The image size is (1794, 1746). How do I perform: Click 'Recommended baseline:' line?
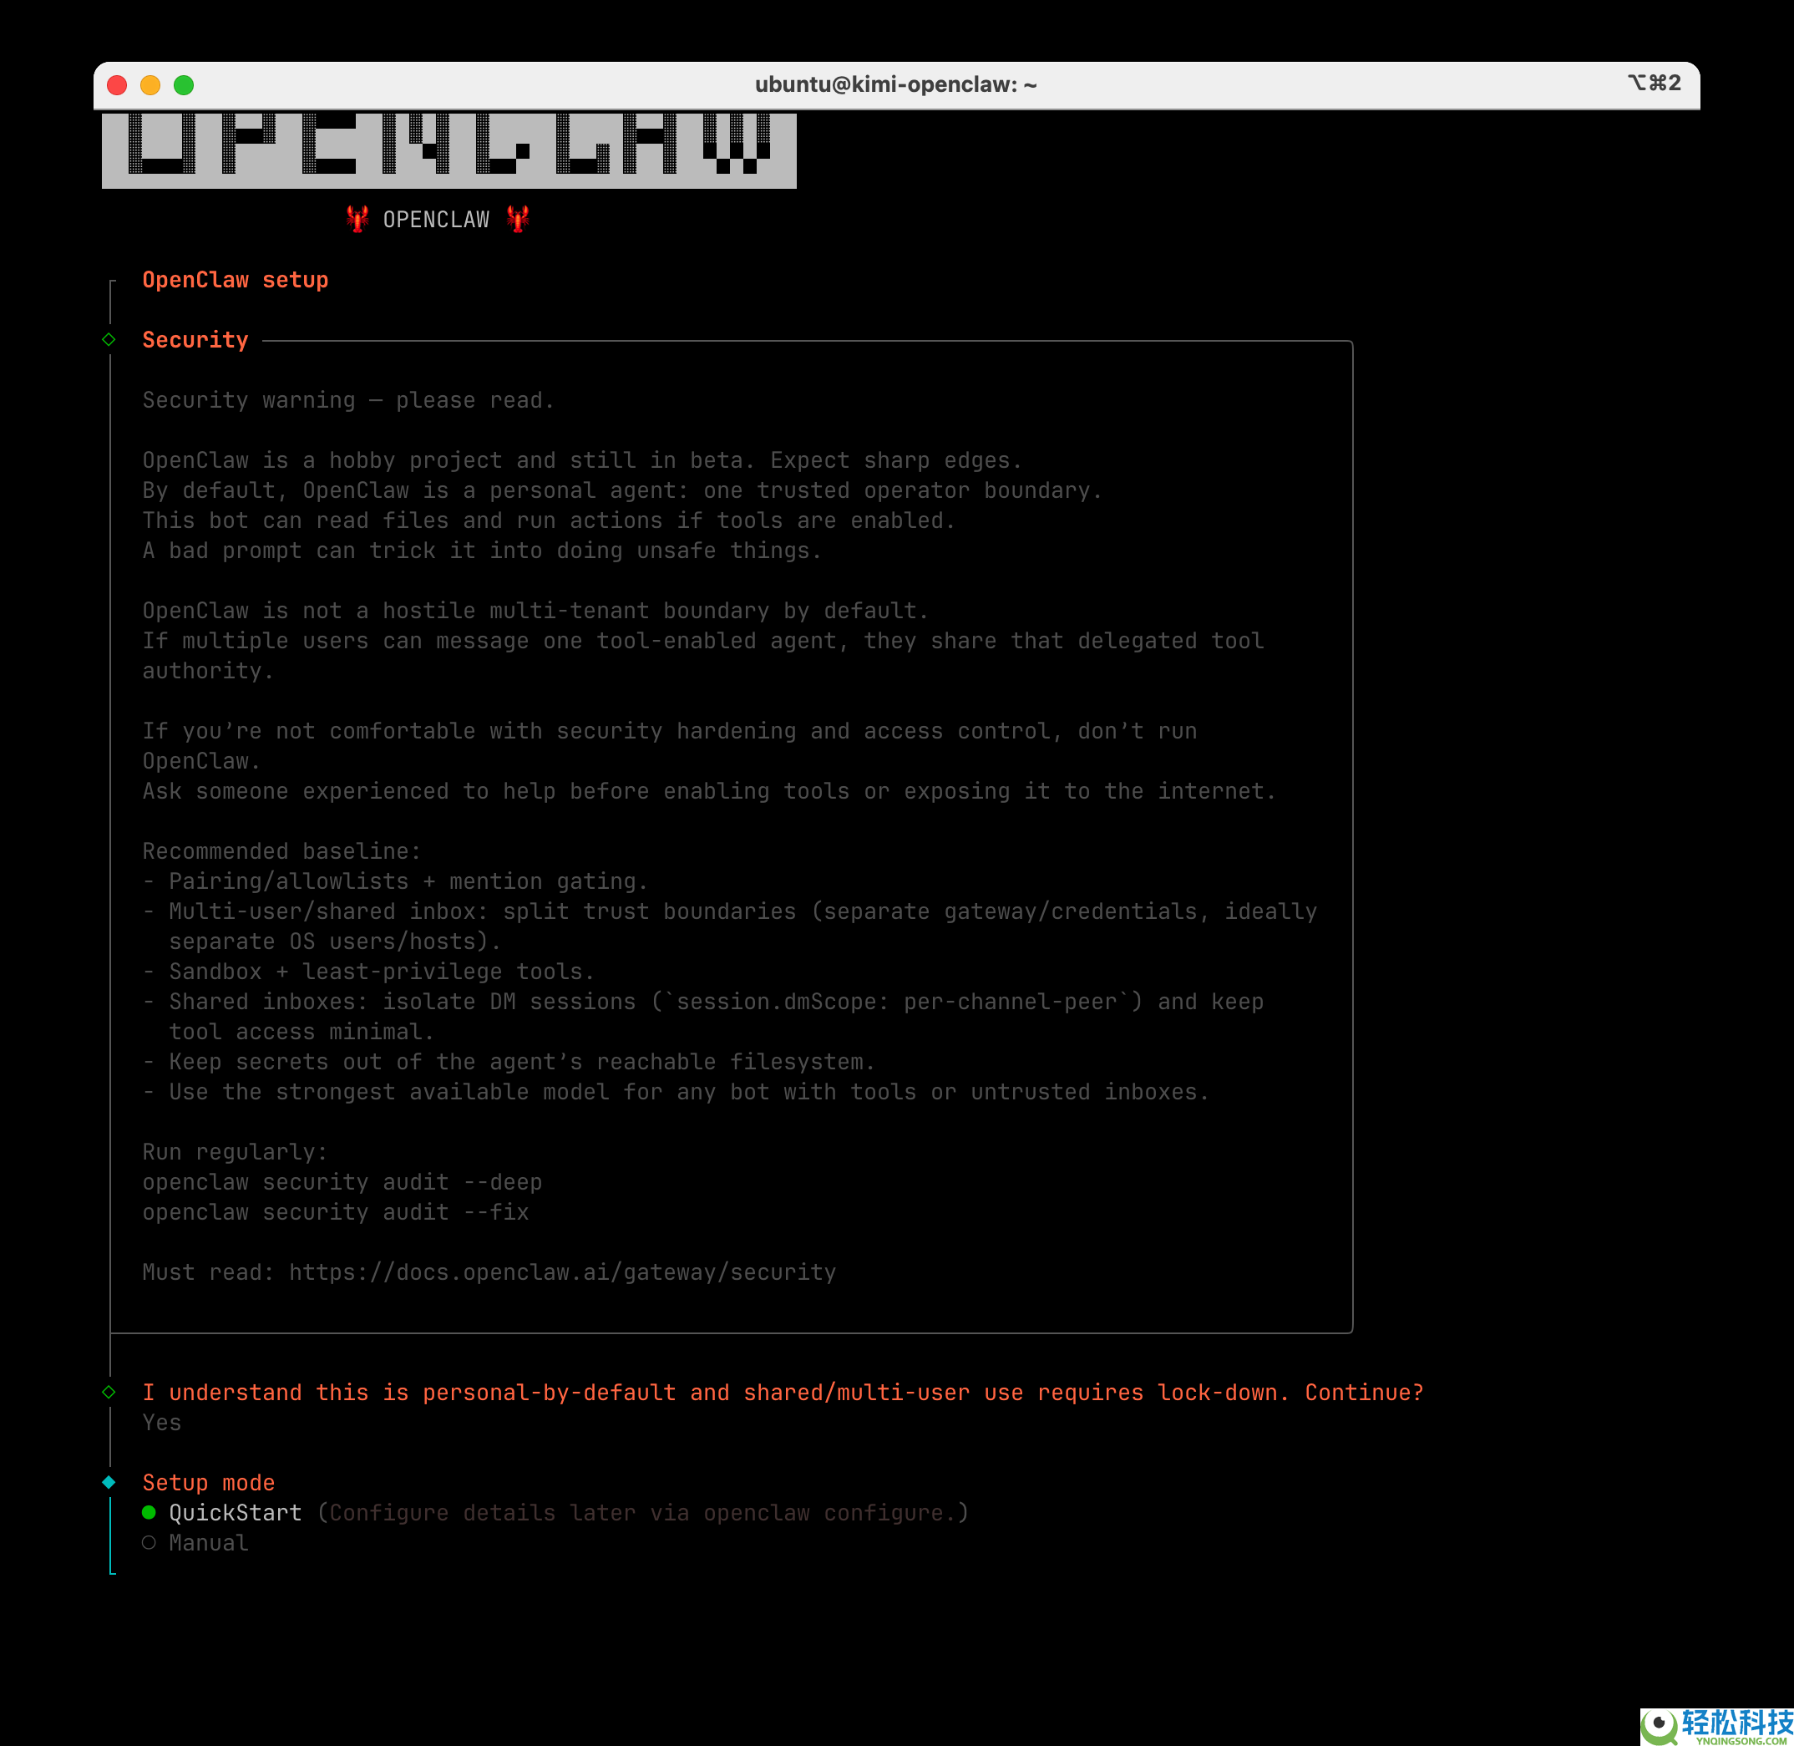281,851
